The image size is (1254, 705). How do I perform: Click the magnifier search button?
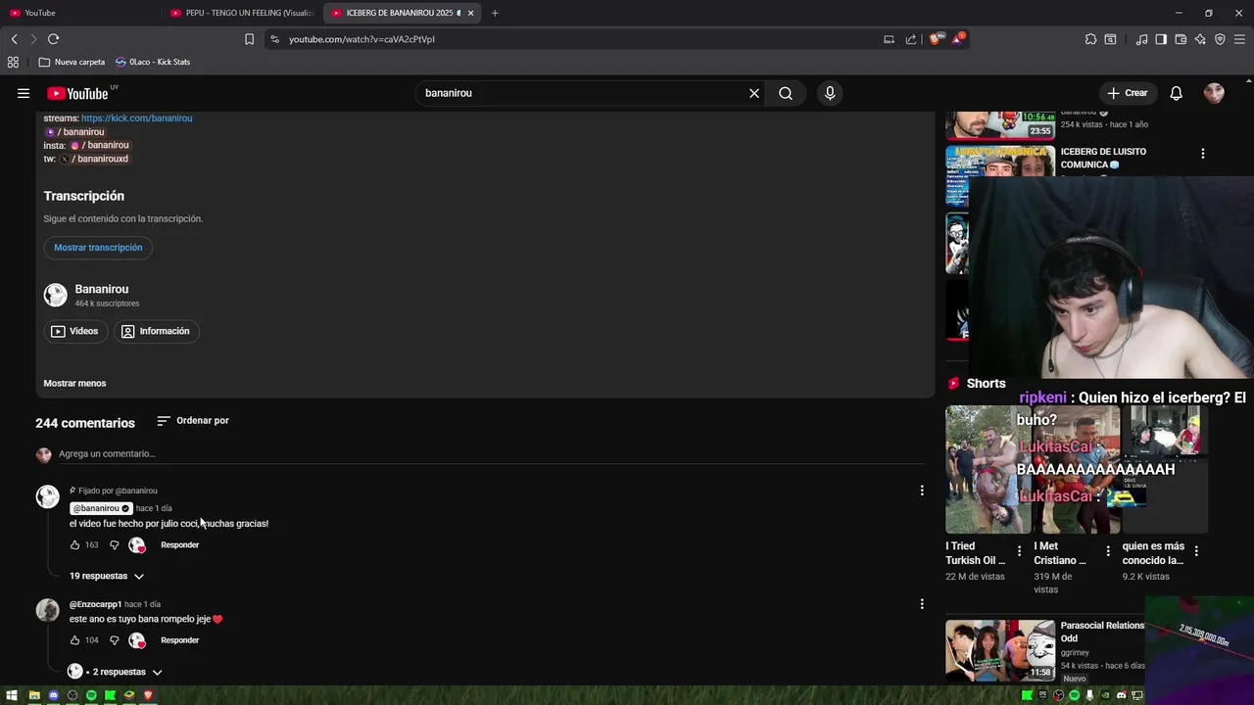tap(786, 93)
